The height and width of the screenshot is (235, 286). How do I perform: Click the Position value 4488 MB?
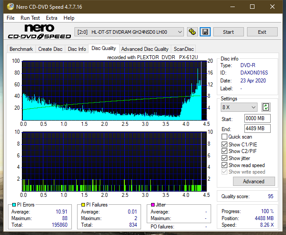click(264, 218)
